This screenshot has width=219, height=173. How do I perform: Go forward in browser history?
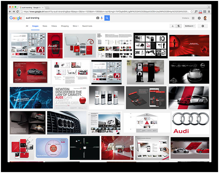[14, 12]
